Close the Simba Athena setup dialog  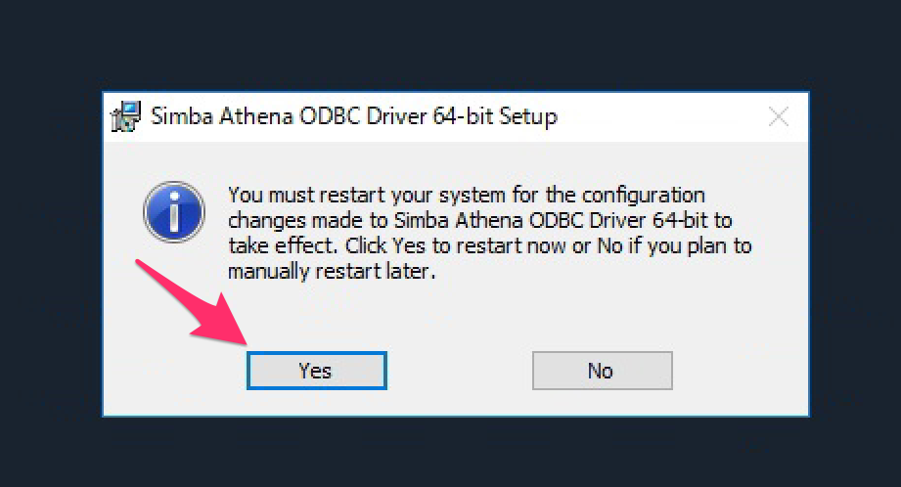(x=779, y=117)
